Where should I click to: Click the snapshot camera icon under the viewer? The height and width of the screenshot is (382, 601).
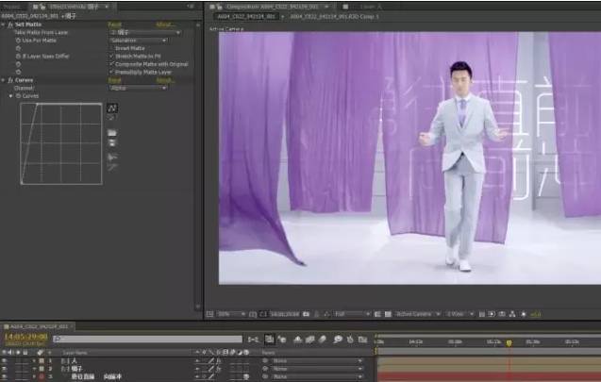point(306,314)
